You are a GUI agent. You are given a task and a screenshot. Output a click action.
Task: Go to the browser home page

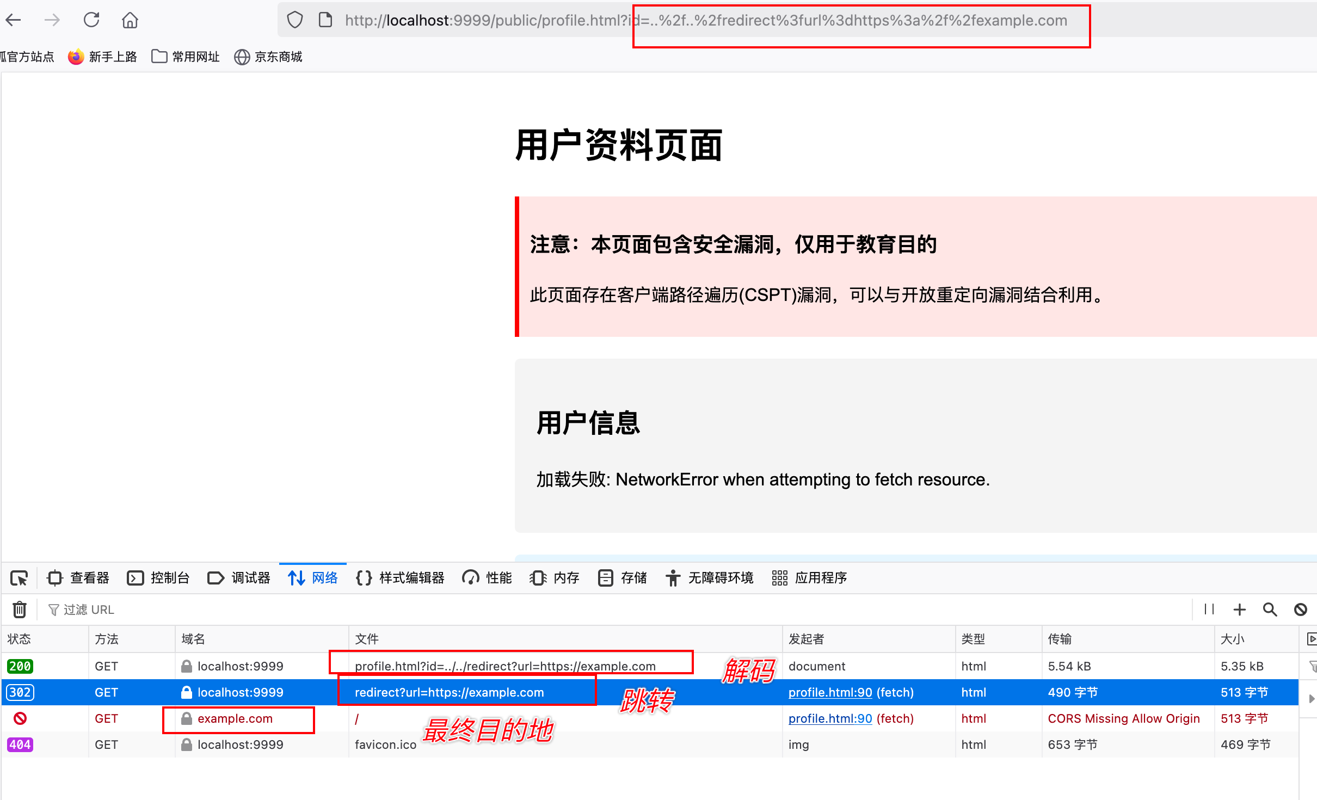pos(130,21)
